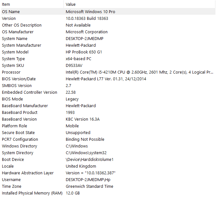Viewport: 218px width, 198px height.
Task: Select the PCR7 Configuration row
Action: point(20,139)
